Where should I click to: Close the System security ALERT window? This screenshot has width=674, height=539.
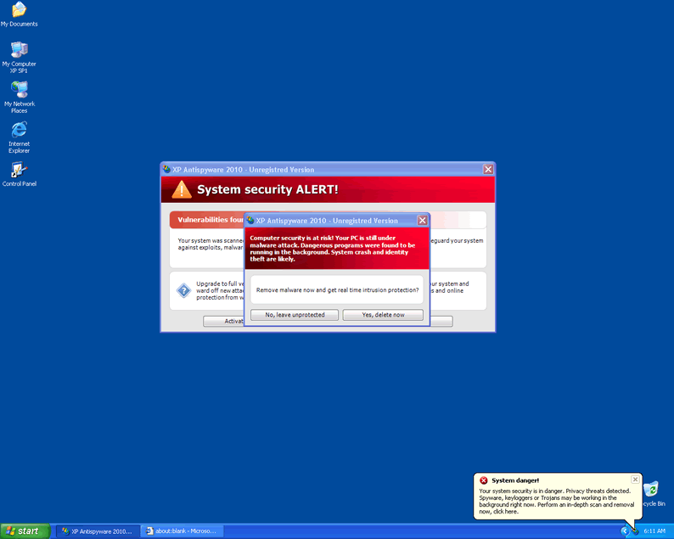488,170
